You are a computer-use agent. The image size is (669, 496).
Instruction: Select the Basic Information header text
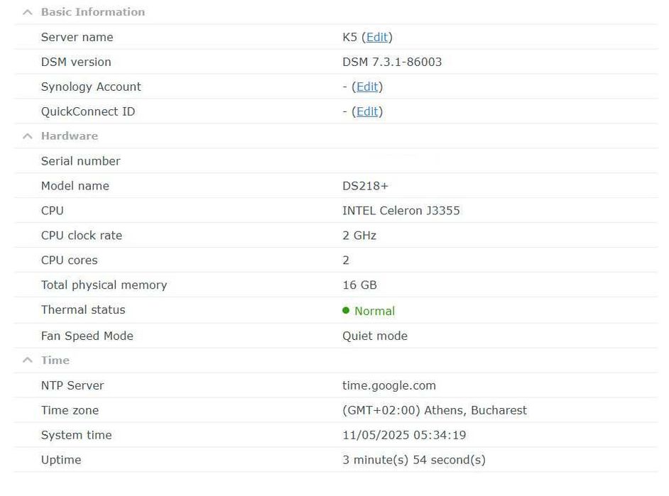click(92, 12)
